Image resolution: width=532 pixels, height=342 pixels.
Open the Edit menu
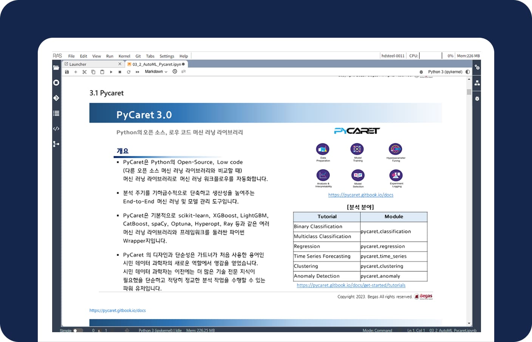[x=84, y=56]
